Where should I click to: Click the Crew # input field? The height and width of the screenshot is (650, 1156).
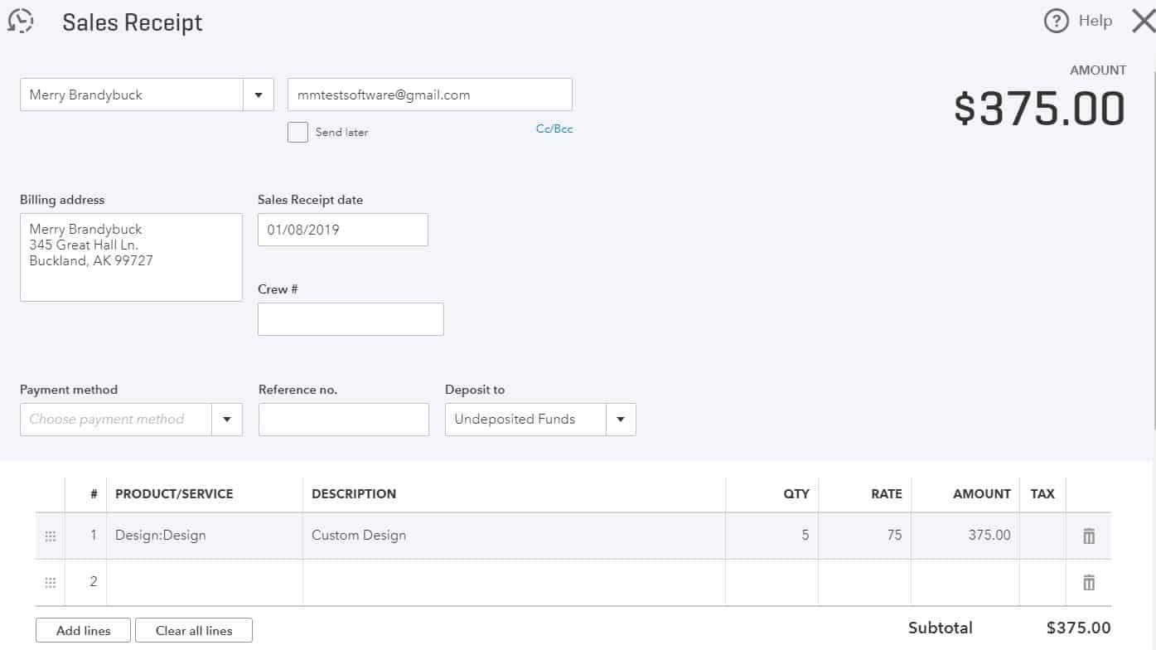click(351, 319)
